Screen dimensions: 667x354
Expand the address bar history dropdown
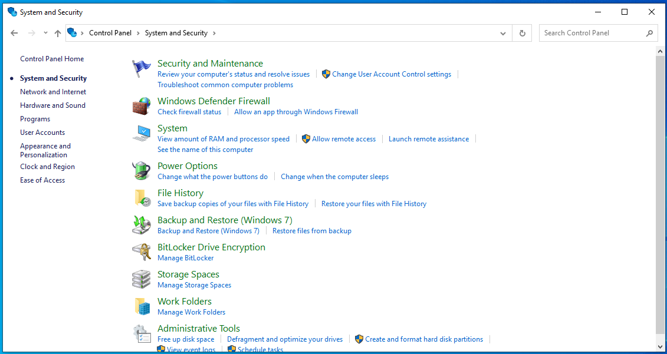coord(503,33)
